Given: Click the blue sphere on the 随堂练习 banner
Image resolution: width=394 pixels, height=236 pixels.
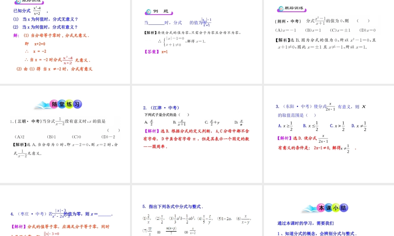Looking at the screenshot, I should pyautogui.click(x=62, y=104).
